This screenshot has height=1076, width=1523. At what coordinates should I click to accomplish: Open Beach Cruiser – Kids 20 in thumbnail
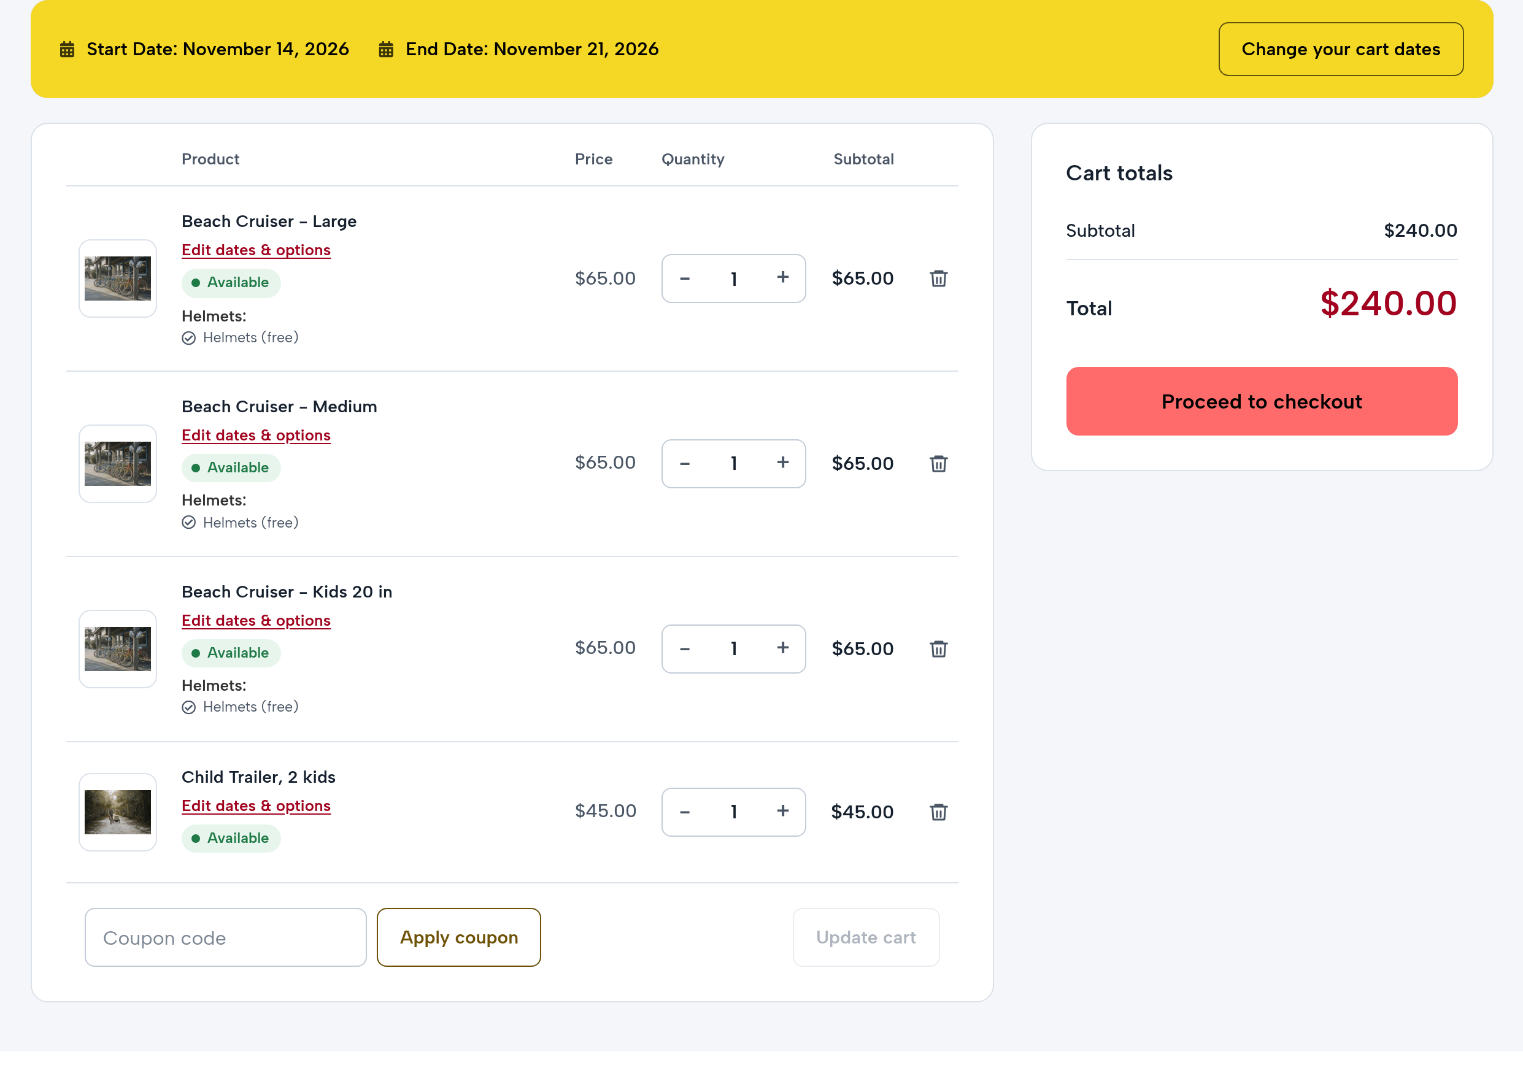pos(118,648)
